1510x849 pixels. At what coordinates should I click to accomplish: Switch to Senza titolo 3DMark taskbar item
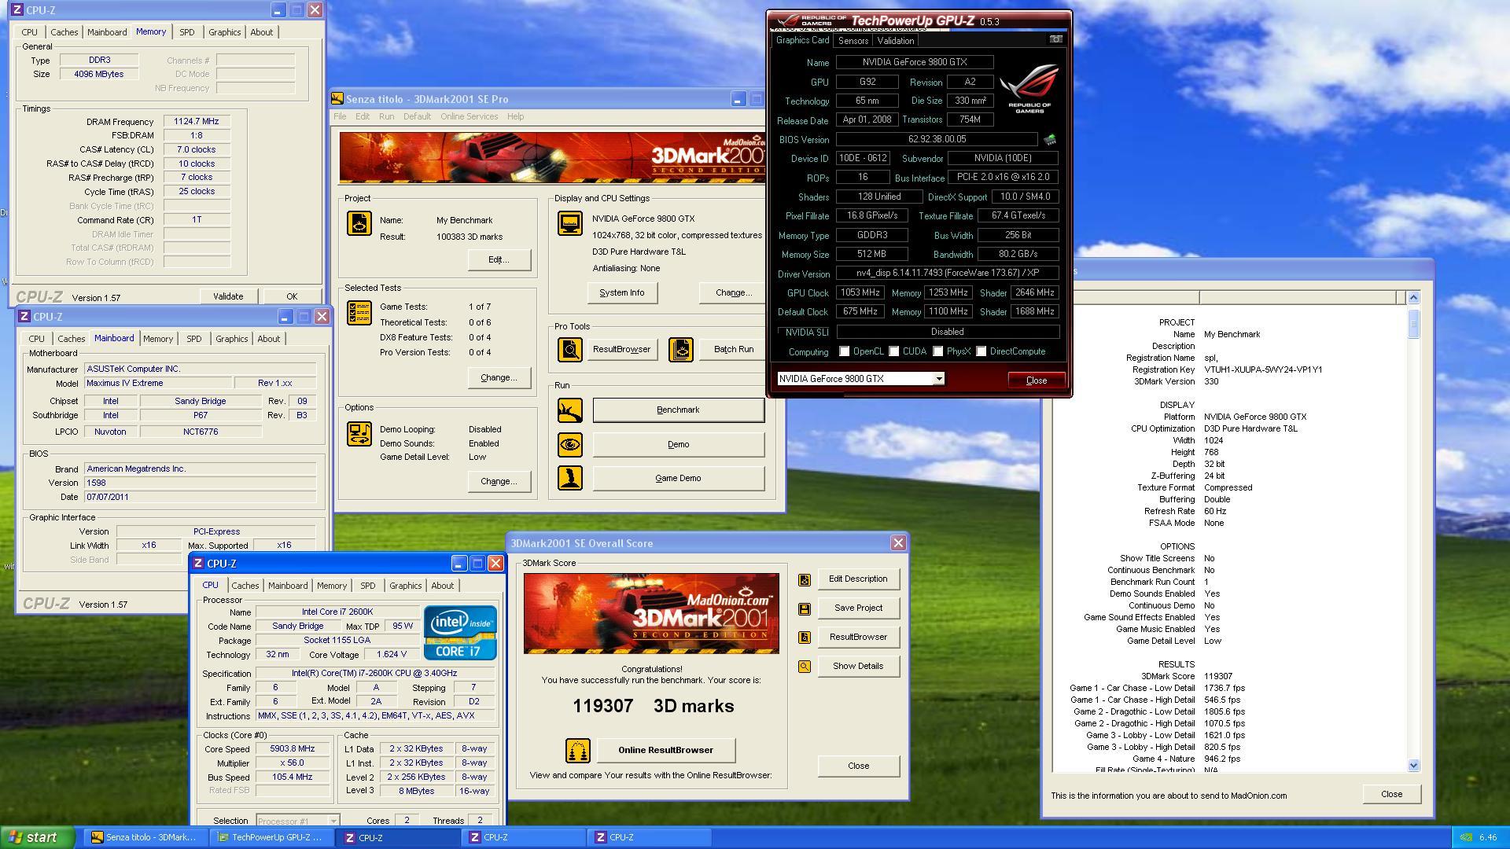(145, 837)
